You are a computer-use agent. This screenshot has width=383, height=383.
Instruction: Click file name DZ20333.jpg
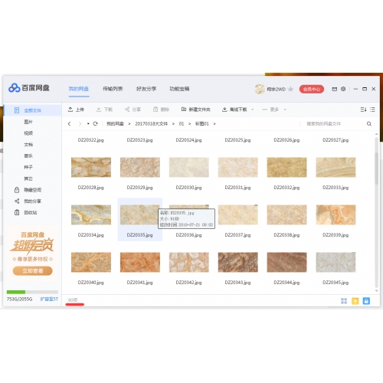[336, 188]
